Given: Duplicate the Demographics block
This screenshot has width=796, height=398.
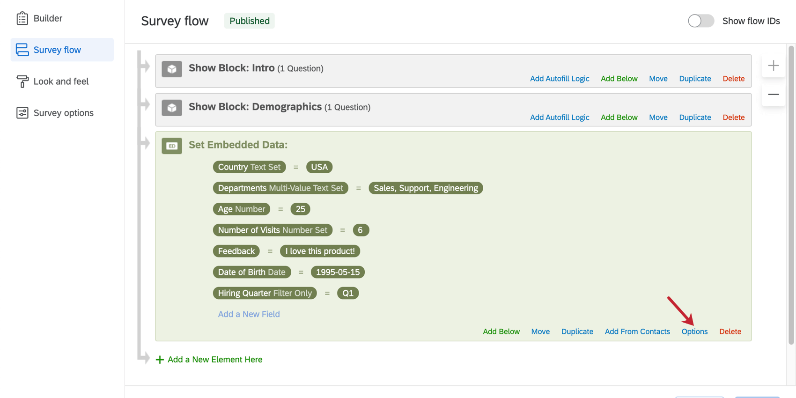Looking at the screenshot, I should point(695,118).
